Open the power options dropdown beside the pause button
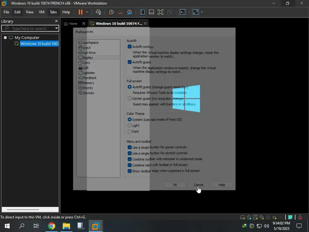 coord(87,12)
